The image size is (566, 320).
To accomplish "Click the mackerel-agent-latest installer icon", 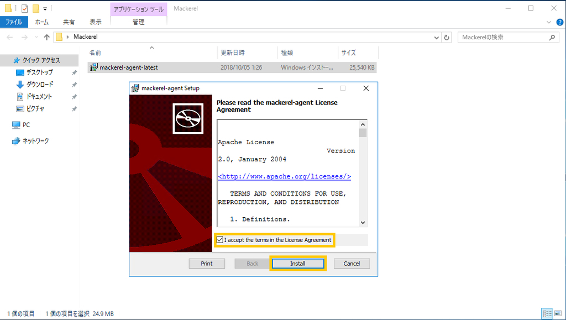I will coord(93,67).
